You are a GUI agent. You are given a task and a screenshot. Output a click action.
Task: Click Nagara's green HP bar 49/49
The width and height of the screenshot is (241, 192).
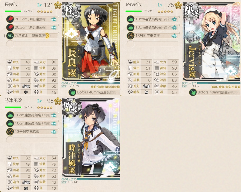[13, 11]
